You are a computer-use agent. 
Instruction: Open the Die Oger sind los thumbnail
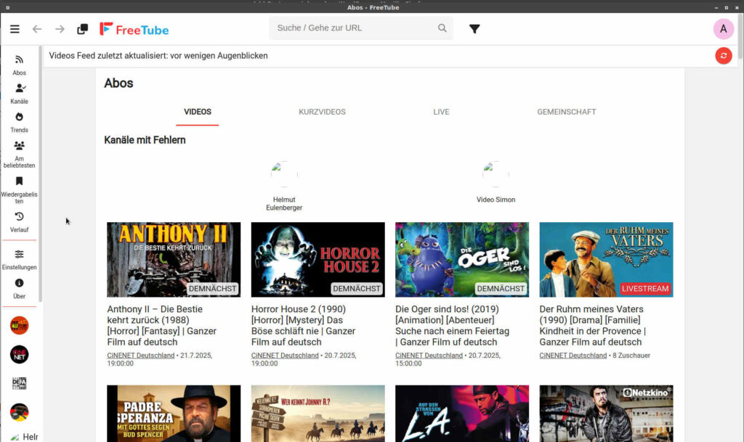pyautogui.click(x=462, y=260)
